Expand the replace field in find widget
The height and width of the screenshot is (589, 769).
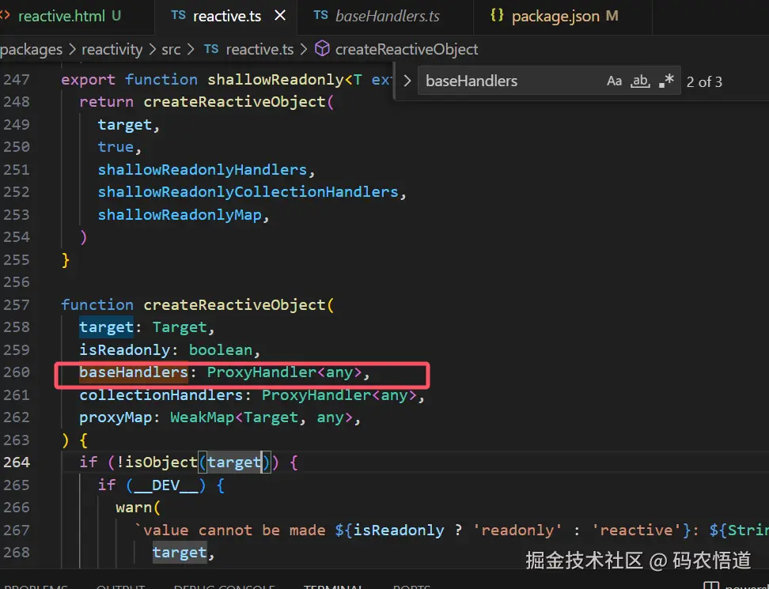pyautogui.click(x=407, y=81)
